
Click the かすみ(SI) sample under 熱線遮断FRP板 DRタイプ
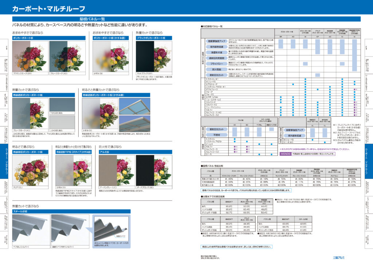click(x=74, y=170)
